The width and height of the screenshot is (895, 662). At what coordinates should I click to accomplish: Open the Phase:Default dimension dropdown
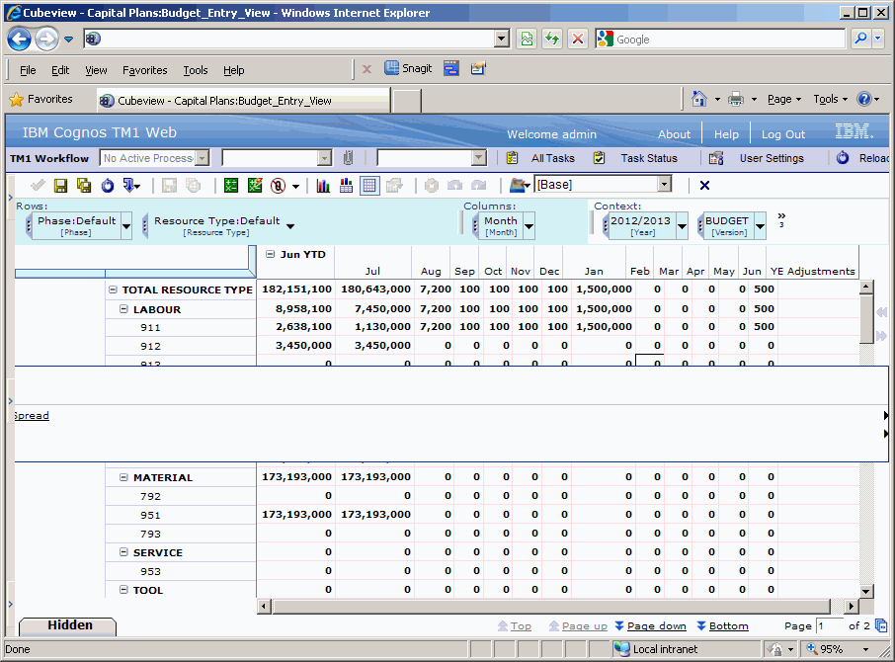point(126,226)
